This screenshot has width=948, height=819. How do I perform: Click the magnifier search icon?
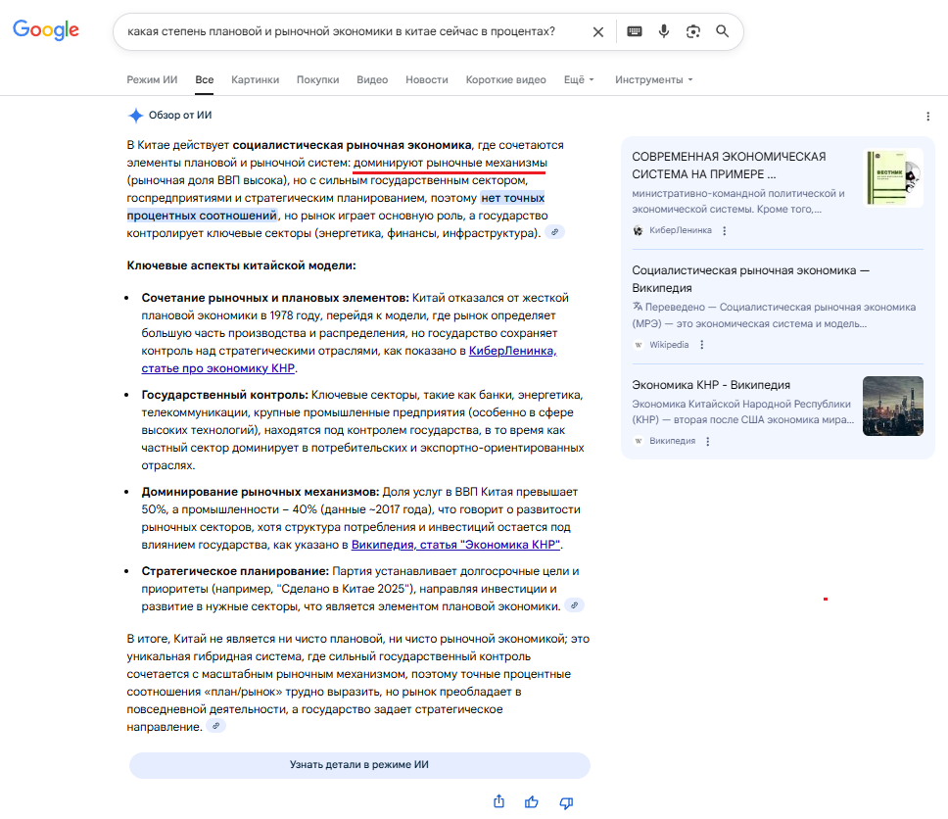722,30
